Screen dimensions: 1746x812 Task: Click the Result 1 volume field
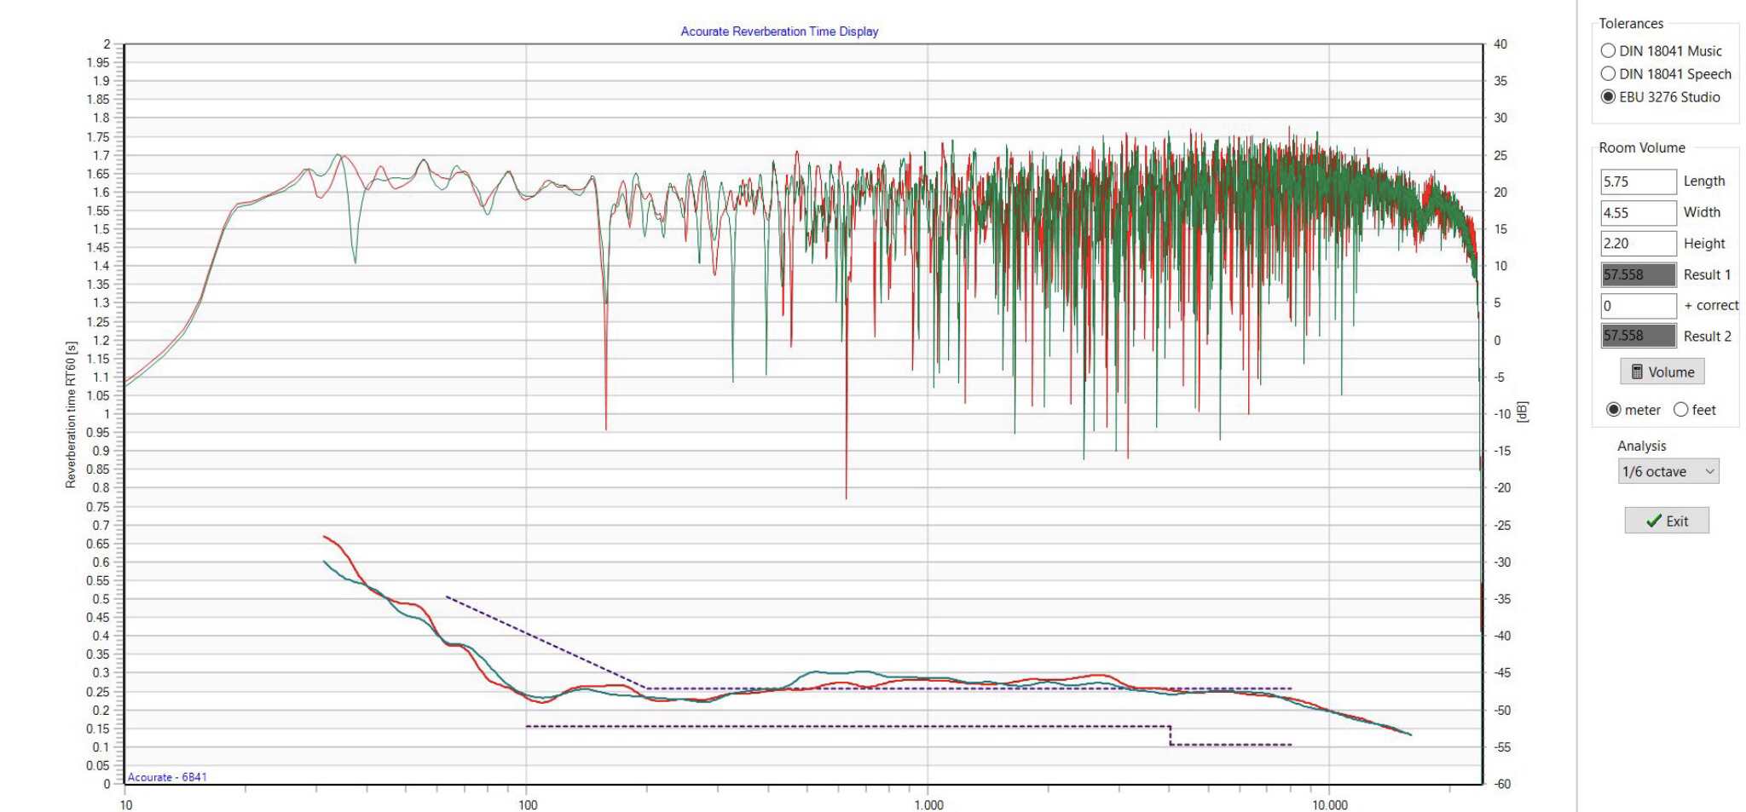[x=1638, y=274]
